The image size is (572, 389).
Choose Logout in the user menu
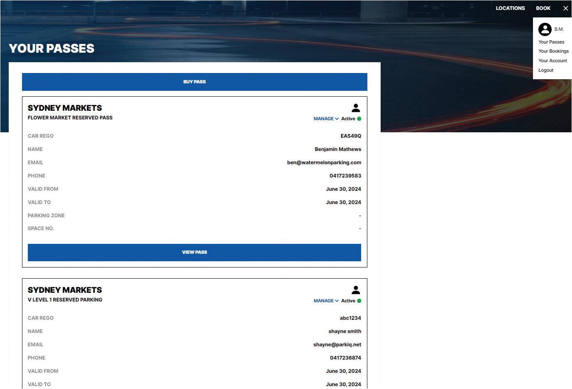click(x=546, y=71)
